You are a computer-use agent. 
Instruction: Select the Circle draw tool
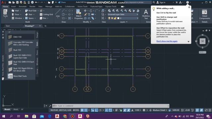click(63, 15)
